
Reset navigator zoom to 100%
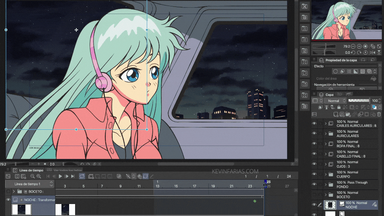point(365,46)
